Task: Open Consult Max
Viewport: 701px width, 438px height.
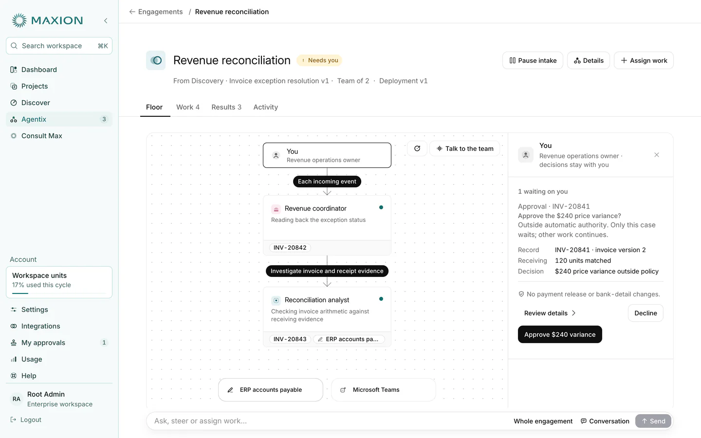Action: tap(59, 136)
